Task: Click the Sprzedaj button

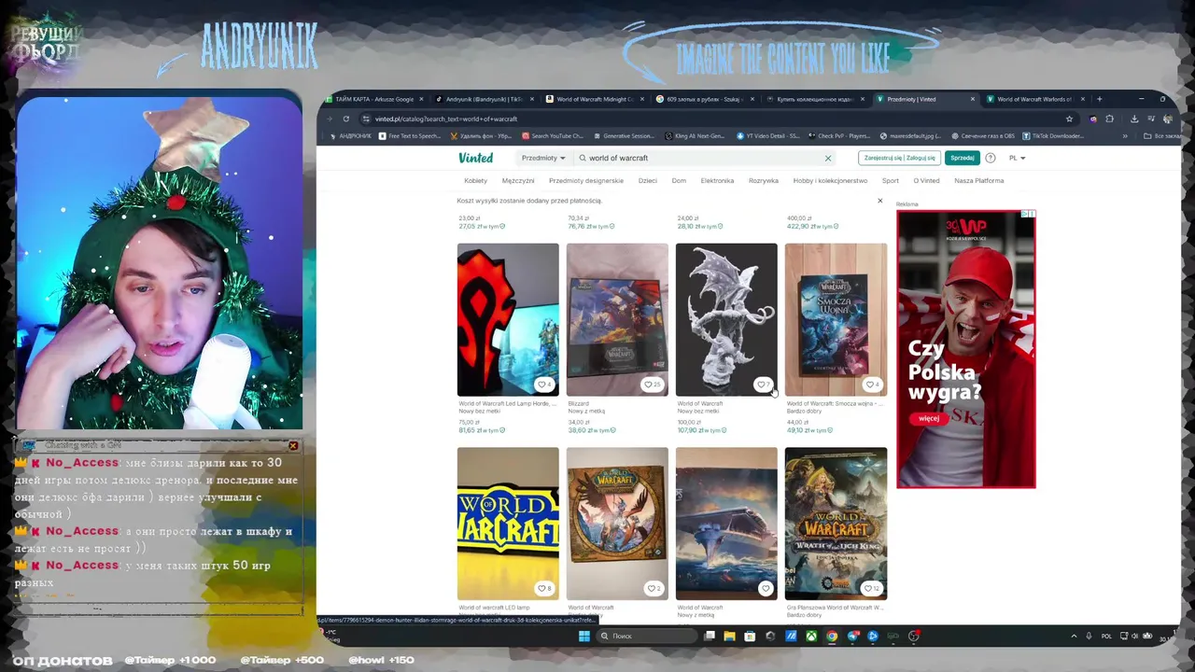Action: pyautogui.click(x=963, y=159)
